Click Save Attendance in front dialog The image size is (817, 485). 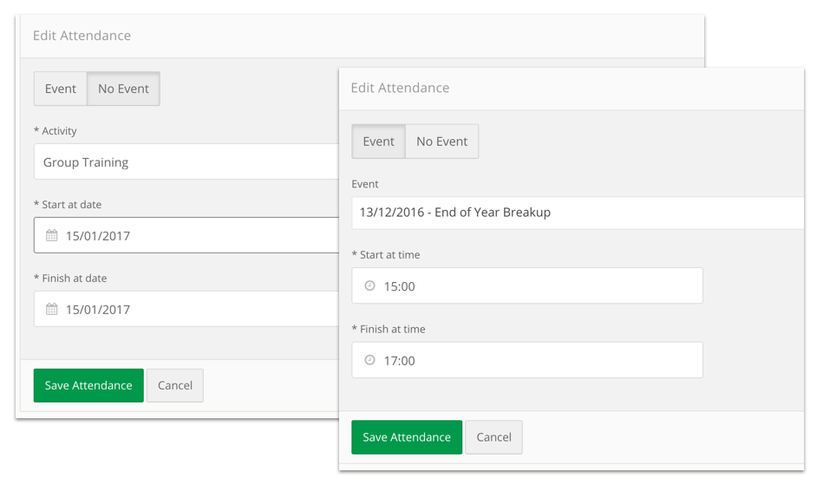(407, 437)
